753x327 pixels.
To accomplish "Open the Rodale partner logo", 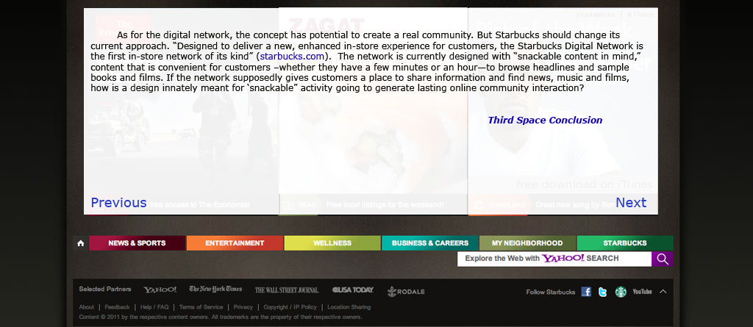I will (406, 291).
